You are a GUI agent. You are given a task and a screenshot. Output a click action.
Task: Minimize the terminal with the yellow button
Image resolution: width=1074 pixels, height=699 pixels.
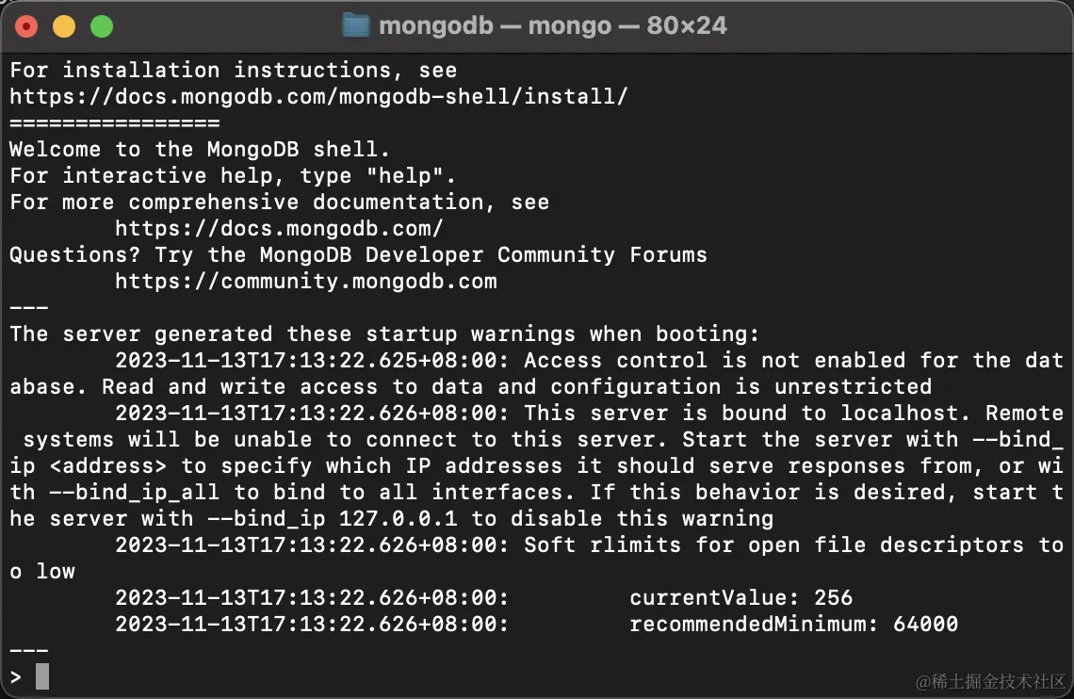64,26
